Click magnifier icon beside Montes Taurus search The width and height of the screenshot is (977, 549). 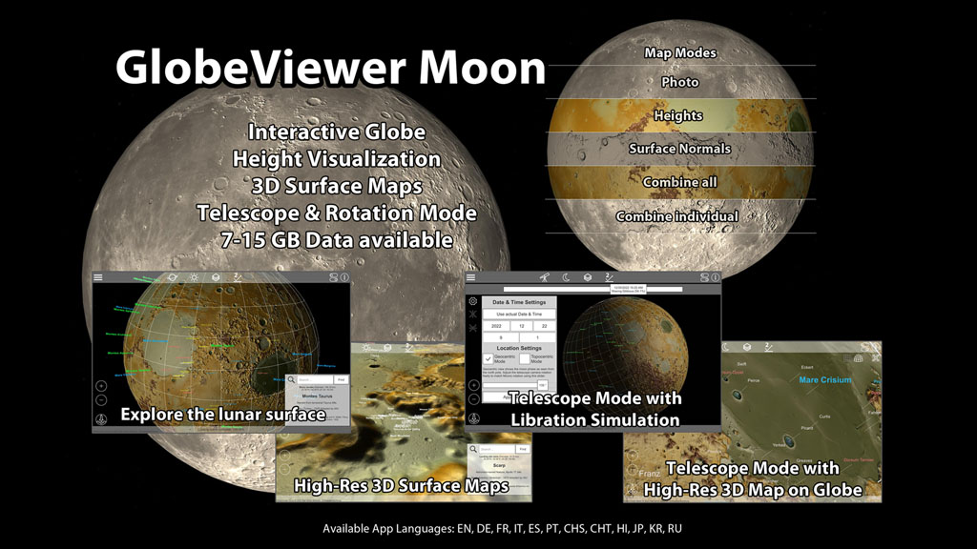pyautogui.click(x=291, y=379)
